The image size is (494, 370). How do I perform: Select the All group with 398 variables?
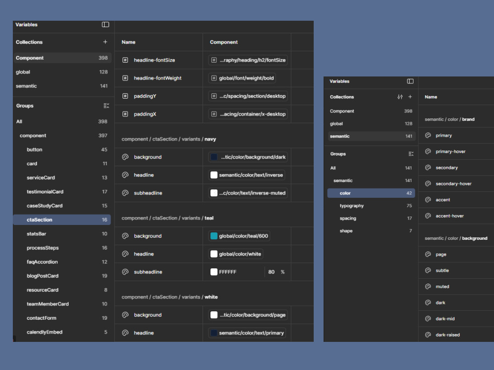point(62,121)
